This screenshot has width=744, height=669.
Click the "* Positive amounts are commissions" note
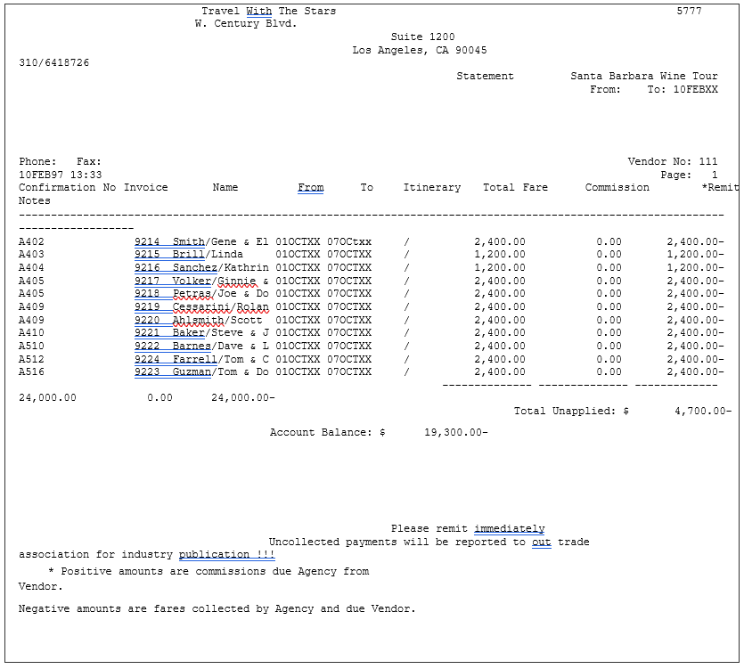pyautogui.click(x=208, y=571)
